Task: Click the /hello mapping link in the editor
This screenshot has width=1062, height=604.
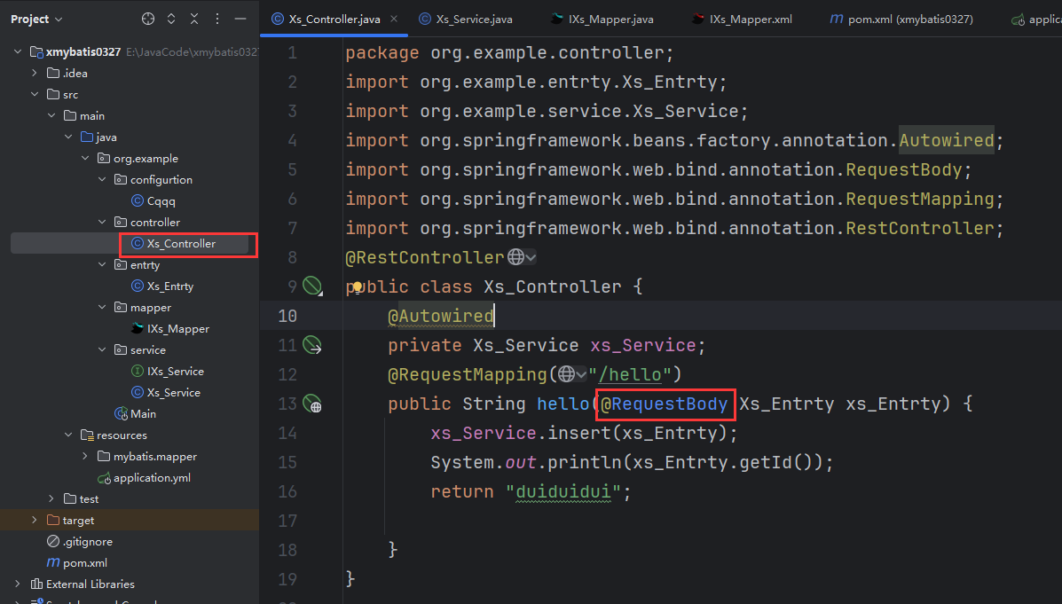Action: coord(632,374)
